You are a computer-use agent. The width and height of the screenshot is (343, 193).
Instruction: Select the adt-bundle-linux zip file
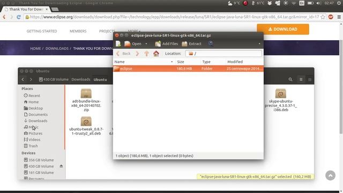[86, 100]
